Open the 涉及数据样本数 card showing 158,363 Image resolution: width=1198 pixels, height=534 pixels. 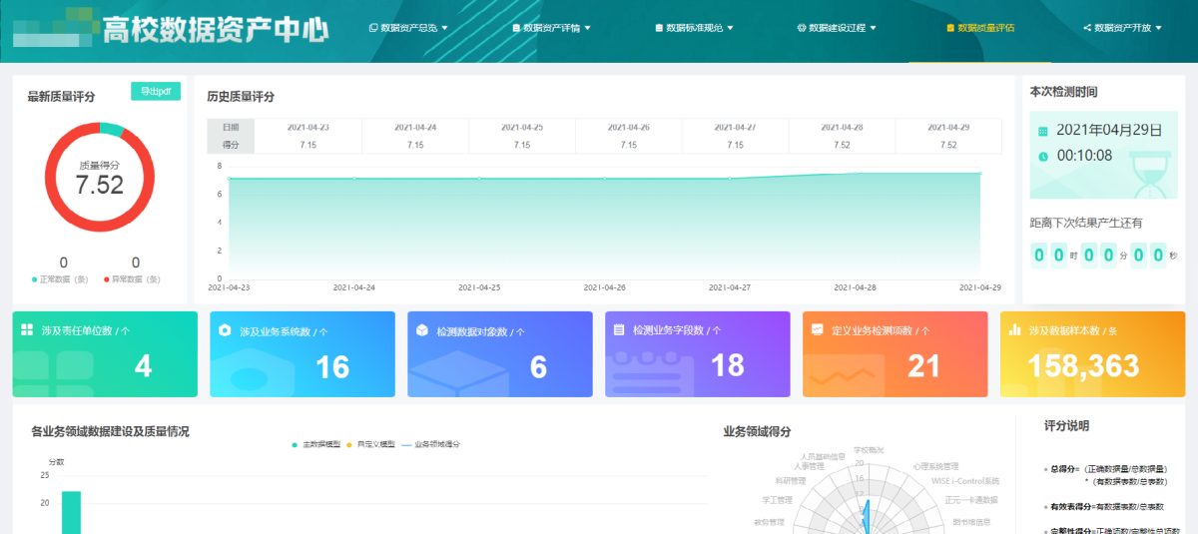[x=1092, y=354]
